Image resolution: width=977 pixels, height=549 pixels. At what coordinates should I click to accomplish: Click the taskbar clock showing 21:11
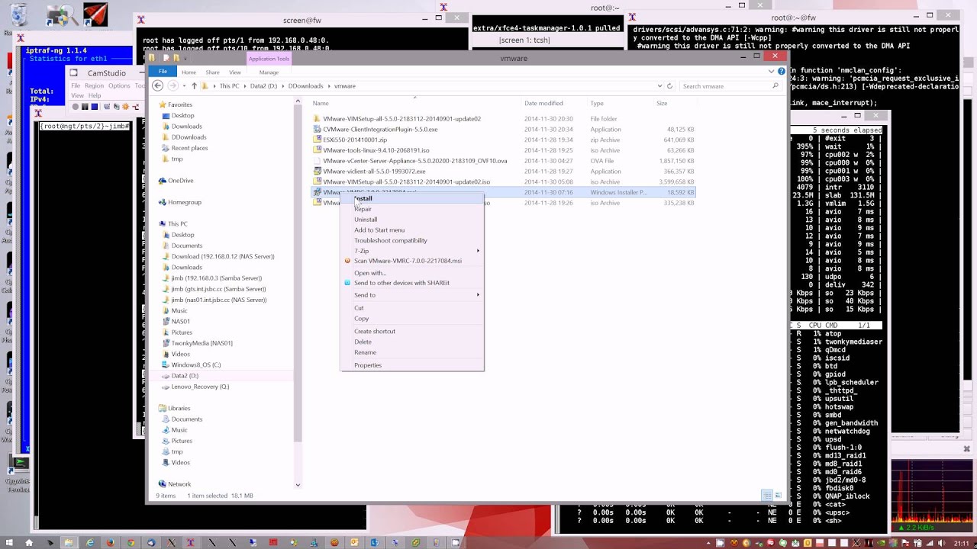pos(962,543)
